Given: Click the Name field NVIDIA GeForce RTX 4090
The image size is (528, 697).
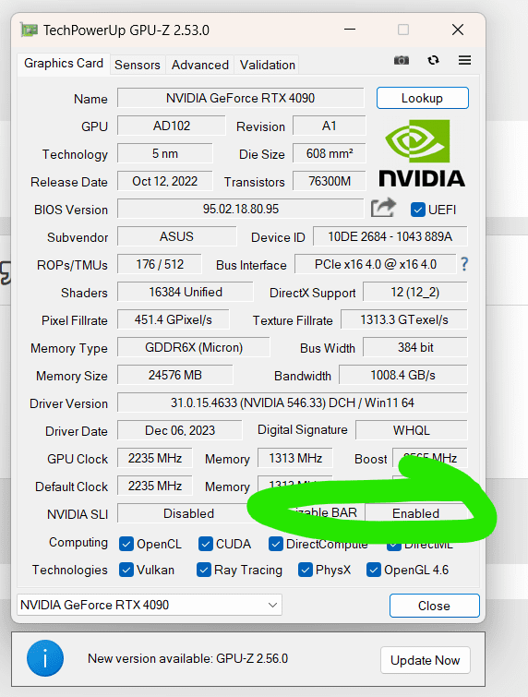Looking at the screenshot, I should coord(240,98).
